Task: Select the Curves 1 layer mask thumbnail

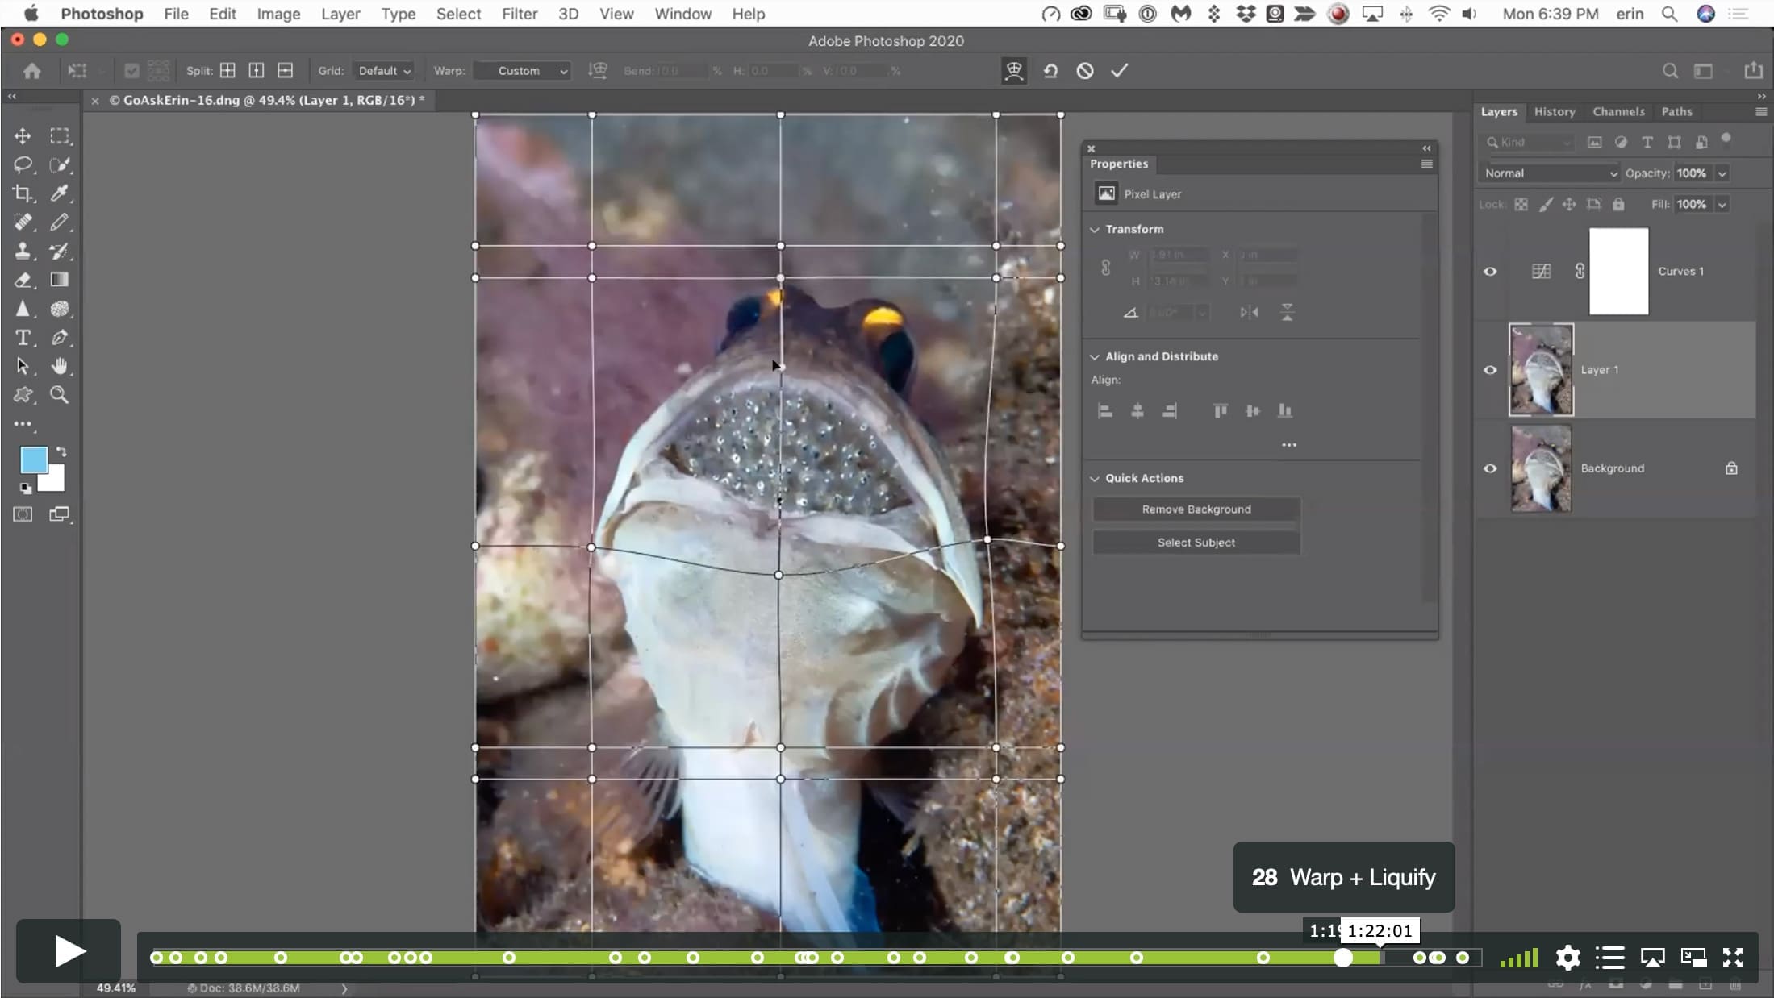Action: [x=1618, y=272]
